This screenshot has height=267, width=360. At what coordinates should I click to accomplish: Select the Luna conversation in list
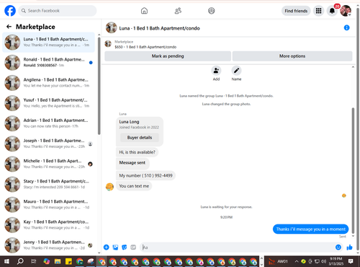48,42
